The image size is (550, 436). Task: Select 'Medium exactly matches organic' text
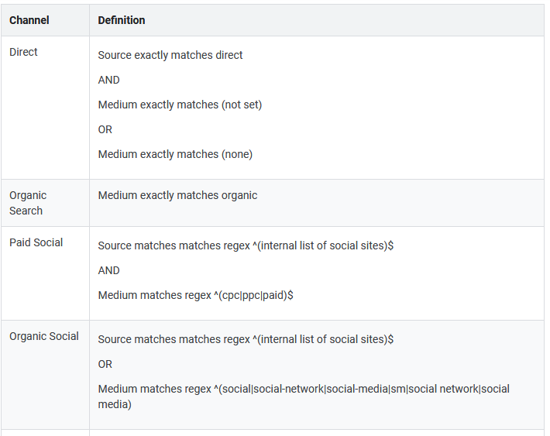177,195
